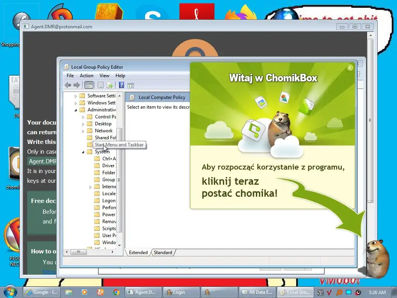Close the ChomikBox welcome popup
The height and width of the screenshot is (298, 397).
coord(350,68)
